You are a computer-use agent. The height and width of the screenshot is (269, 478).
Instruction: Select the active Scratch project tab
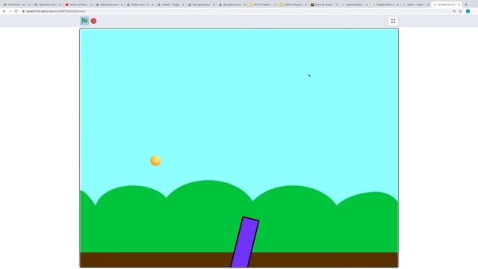coord(447,4)
